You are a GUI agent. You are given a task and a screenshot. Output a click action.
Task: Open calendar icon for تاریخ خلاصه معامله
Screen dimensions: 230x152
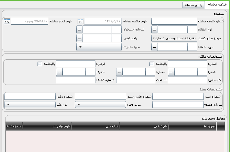(80, 21)
